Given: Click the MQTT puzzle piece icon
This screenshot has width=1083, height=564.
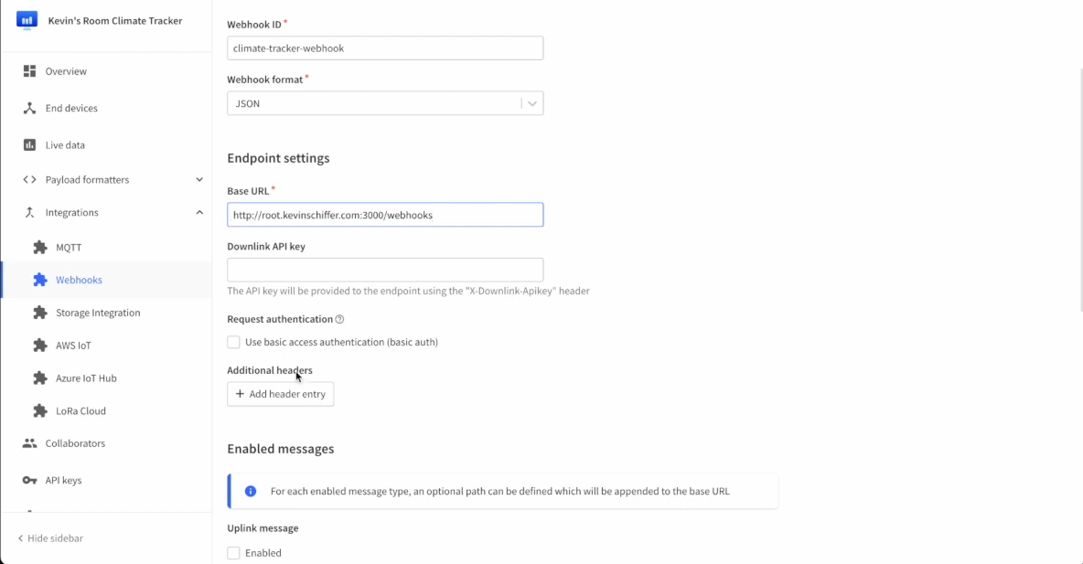Looking at the screenshot, I should coord(40,248).
